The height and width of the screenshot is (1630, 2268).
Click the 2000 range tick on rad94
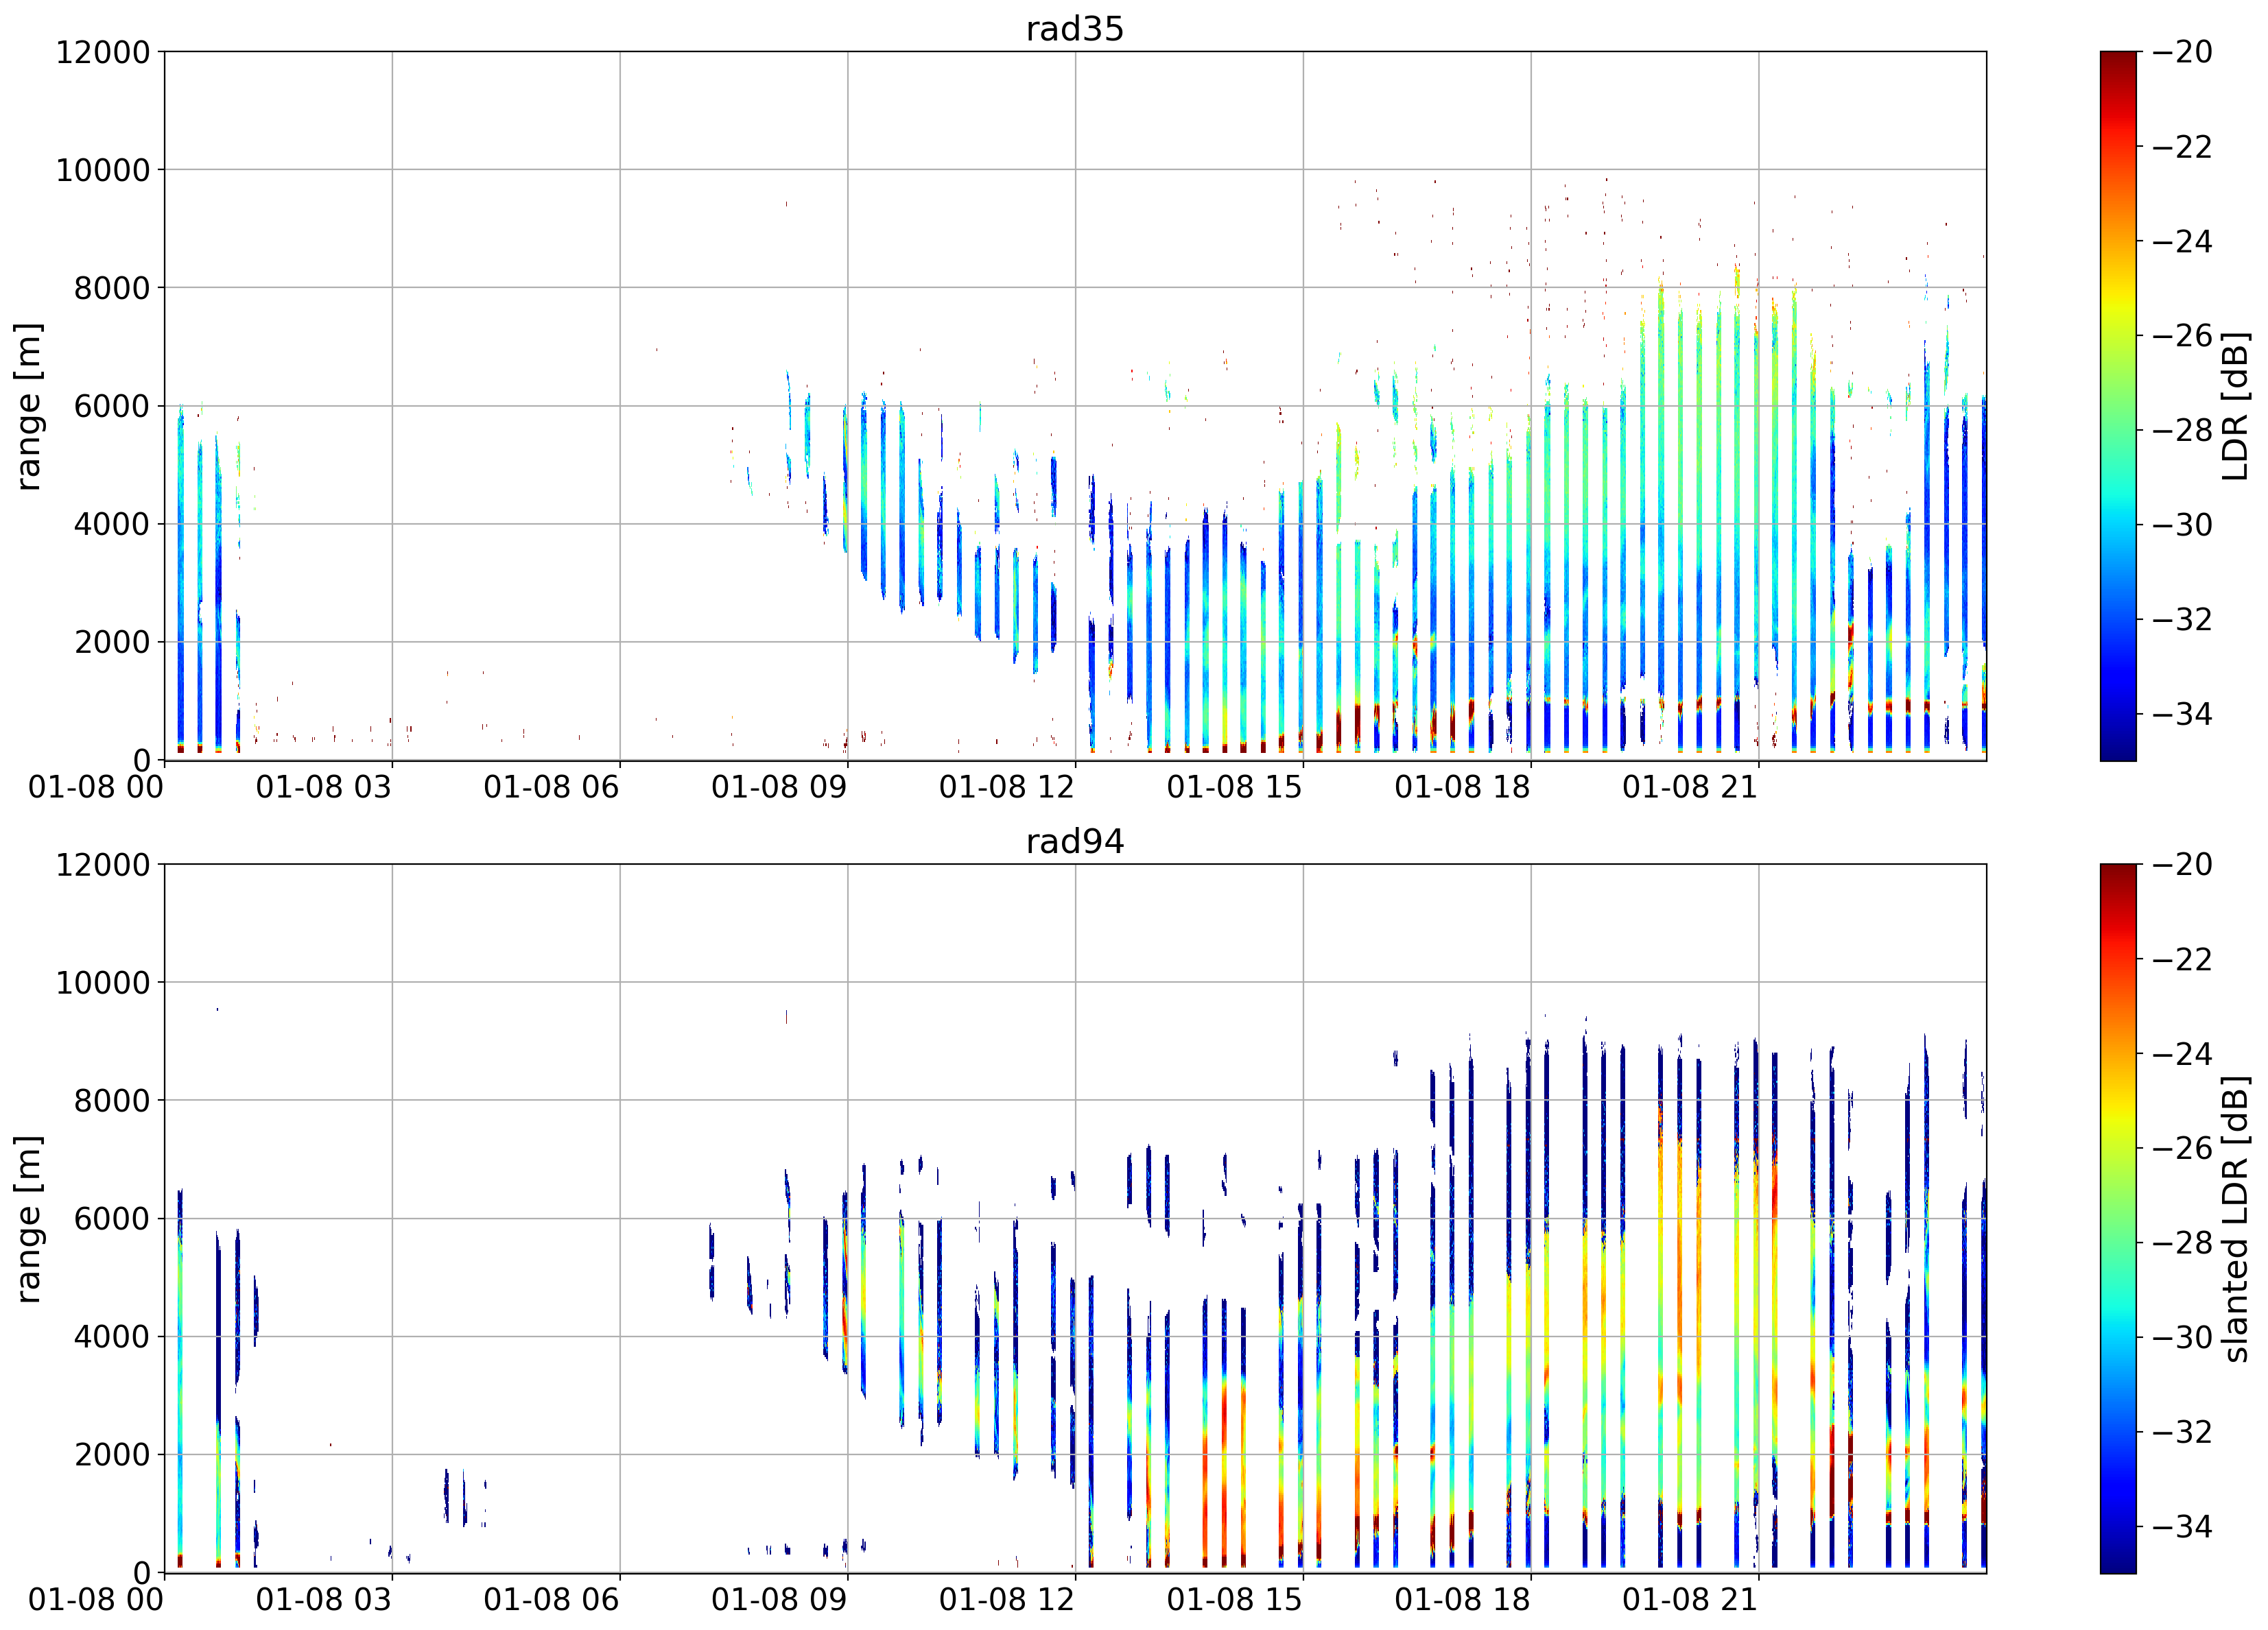pyautogui.click(x=112, y=1454)
